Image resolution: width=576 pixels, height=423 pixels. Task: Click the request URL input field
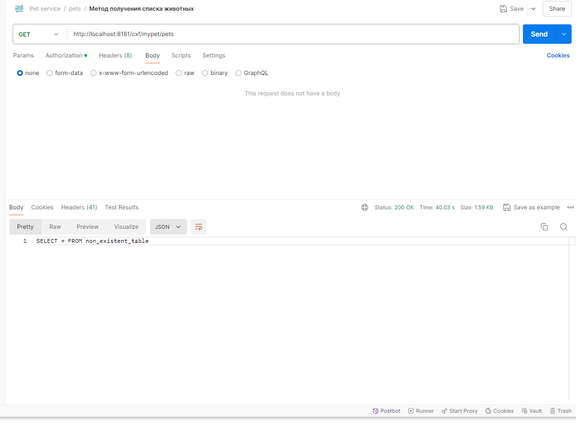point(292,34)
